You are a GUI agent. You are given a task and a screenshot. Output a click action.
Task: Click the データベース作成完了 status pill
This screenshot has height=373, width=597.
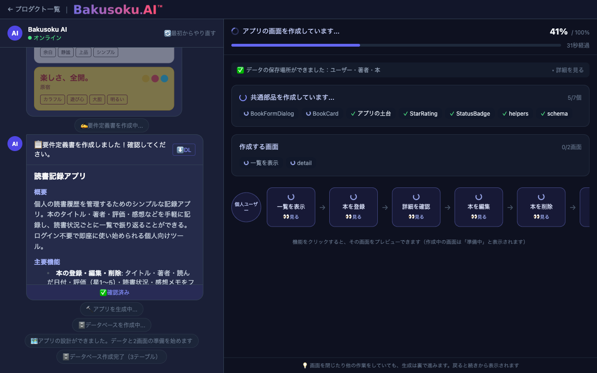pos(111,357)
